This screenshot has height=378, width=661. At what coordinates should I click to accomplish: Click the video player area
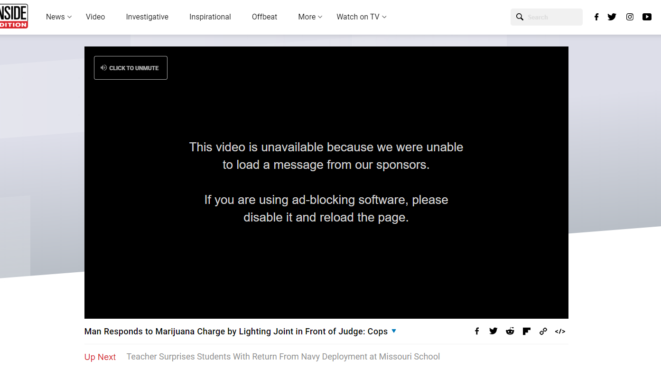tap(326, 183)
